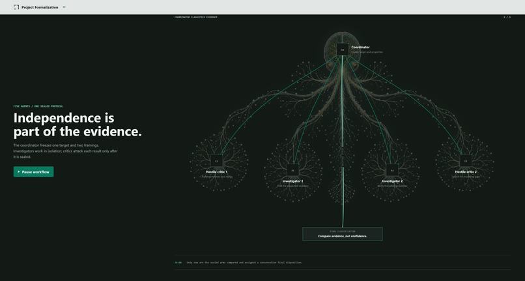The image size is (525, 281).
Task: Select the Coordinator C0 node box
Action: coord(342,50)
